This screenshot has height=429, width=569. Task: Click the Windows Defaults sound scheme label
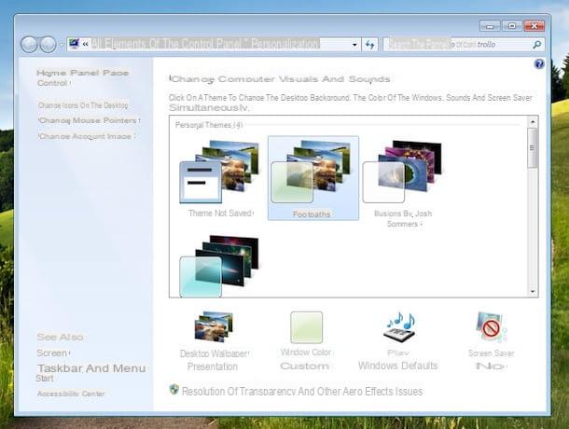[x=397, y=366]
